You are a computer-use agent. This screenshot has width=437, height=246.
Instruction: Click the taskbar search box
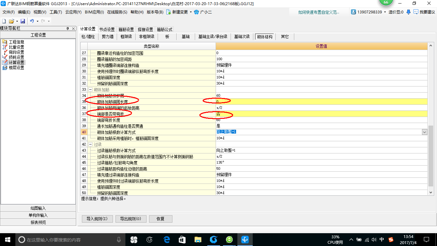[71, 239]
